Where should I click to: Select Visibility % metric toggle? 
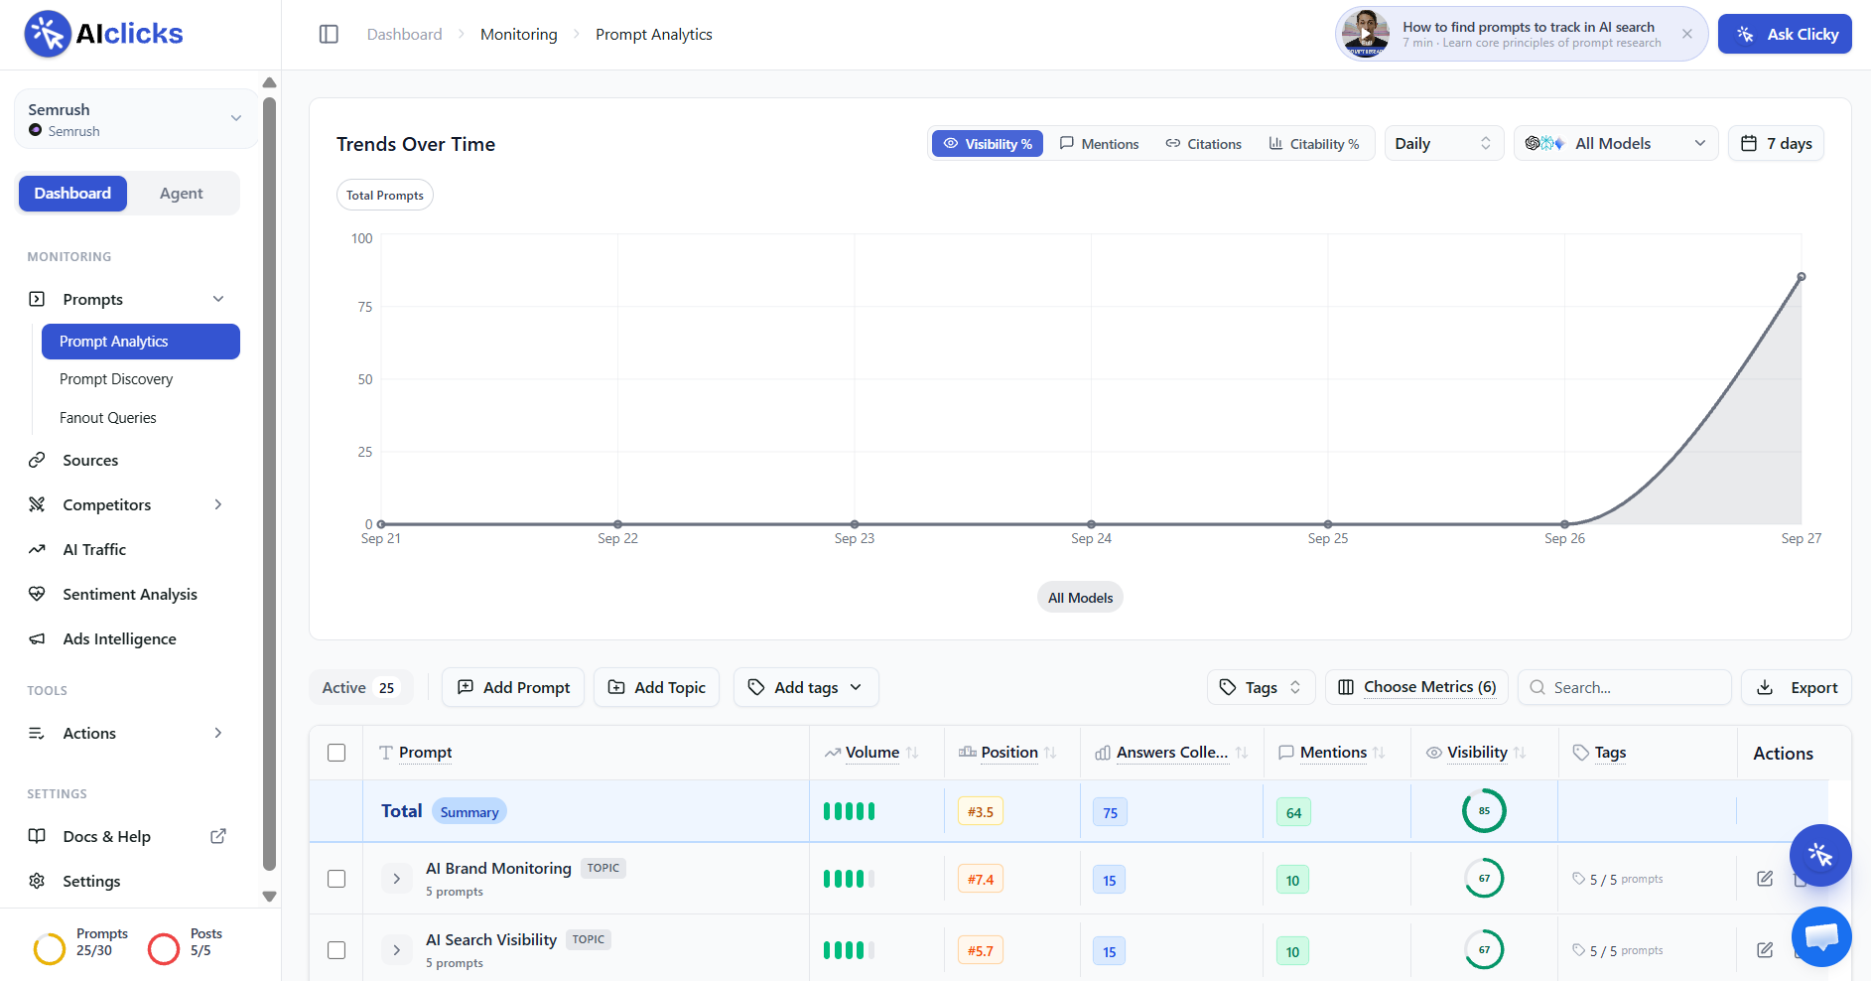click(x=988, y=144)
